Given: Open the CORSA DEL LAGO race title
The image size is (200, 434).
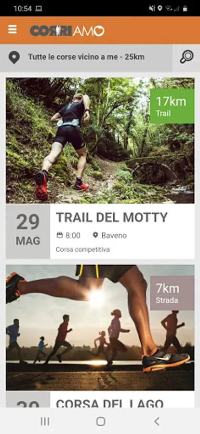Looking at the screenshot, I should 110,403.
